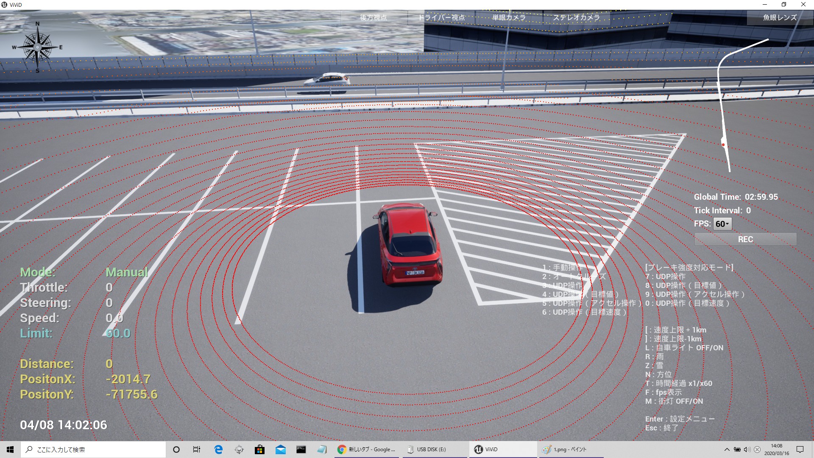Open Windows Start menu

[10, 450]
